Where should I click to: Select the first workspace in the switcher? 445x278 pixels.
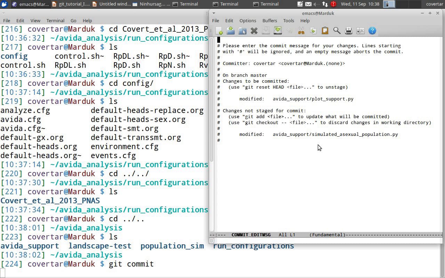(389, 4)
